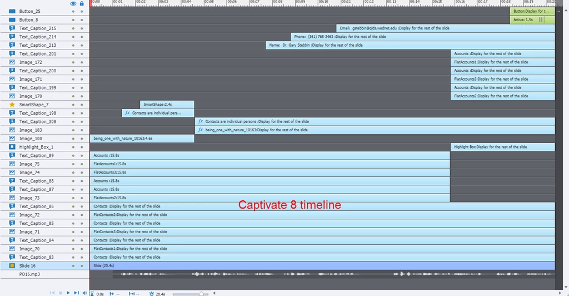Select the Image_74 layer name
Screen dimensions: 569x296
pos(29,172)
